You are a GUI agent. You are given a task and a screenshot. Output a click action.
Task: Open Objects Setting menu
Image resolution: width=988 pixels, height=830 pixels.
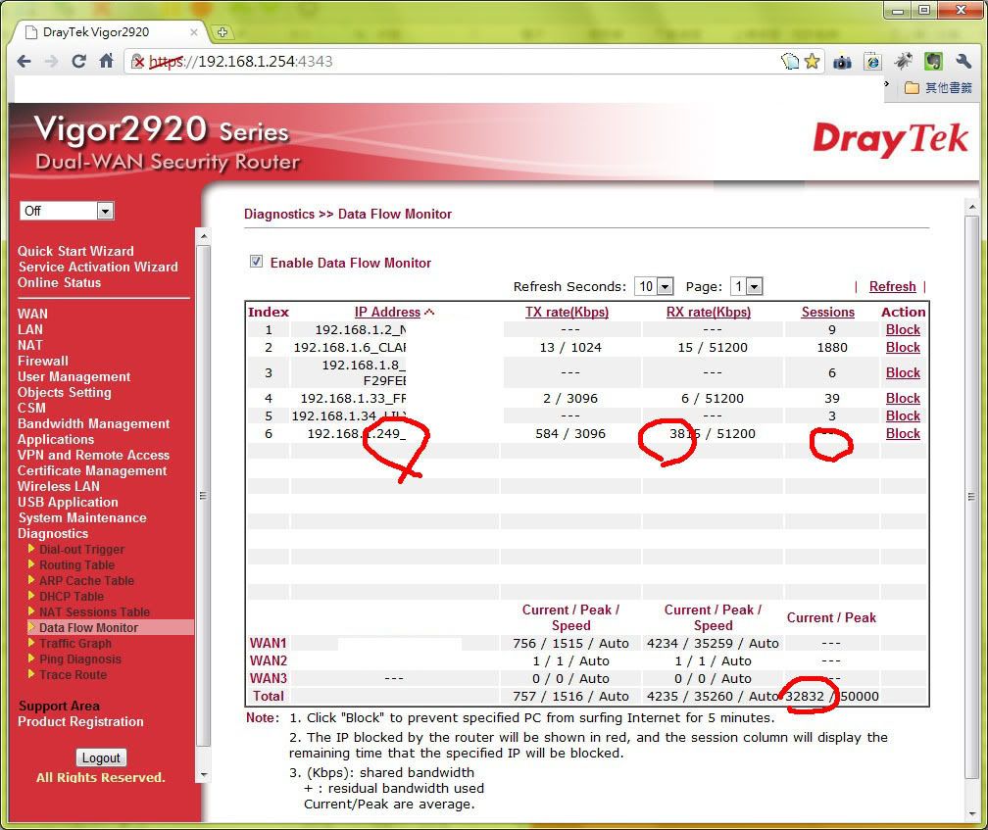[65, 392]
